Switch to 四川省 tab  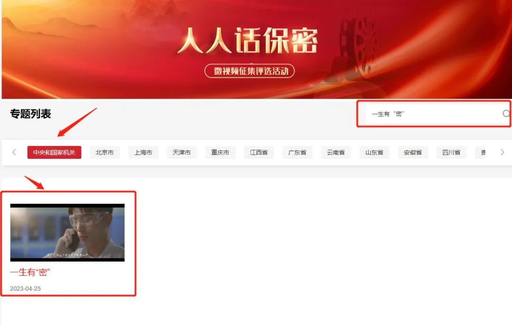point(451,153)
